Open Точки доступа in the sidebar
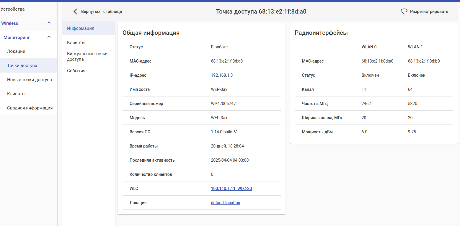 (29, 65)
